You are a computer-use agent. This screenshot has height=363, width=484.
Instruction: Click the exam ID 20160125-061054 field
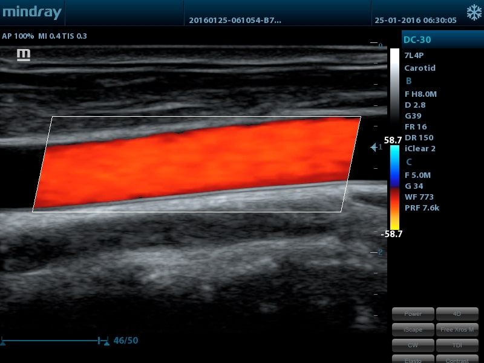tap(235, 20)
